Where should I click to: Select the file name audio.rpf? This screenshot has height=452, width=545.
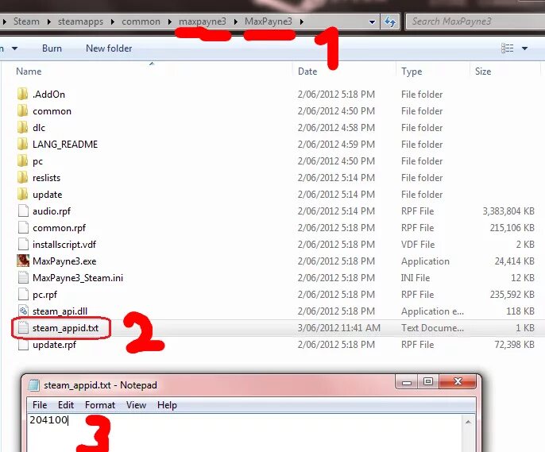click(52, 211)
